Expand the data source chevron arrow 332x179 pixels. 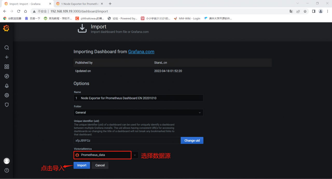point(135,155)
